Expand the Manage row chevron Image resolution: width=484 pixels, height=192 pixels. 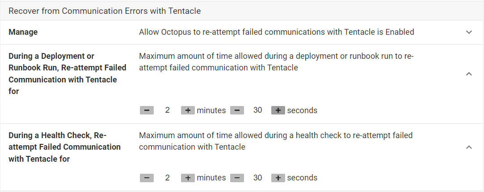[x=469, y=32]
